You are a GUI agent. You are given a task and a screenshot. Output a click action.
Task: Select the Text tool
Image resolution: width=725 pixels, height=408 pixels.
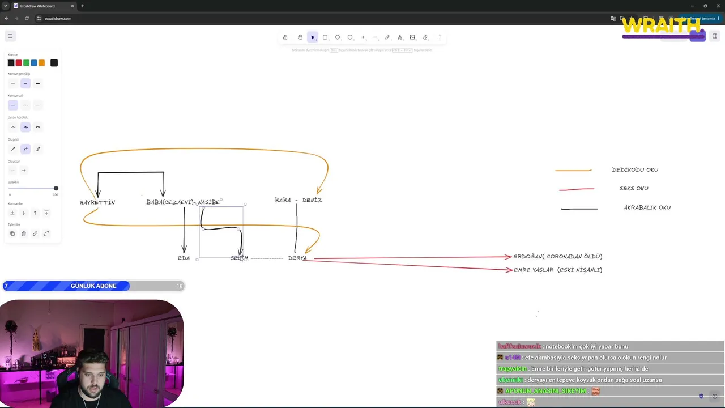[x=400, y=37]
